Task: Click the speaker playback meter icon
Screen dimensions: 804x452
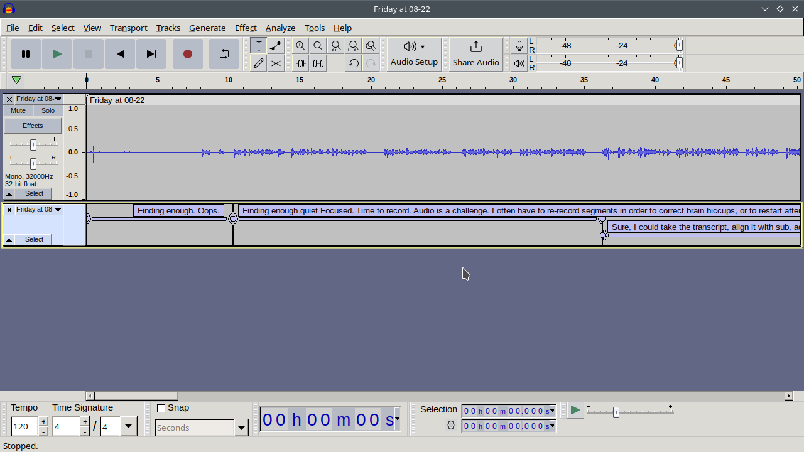Action: [519, 63]
